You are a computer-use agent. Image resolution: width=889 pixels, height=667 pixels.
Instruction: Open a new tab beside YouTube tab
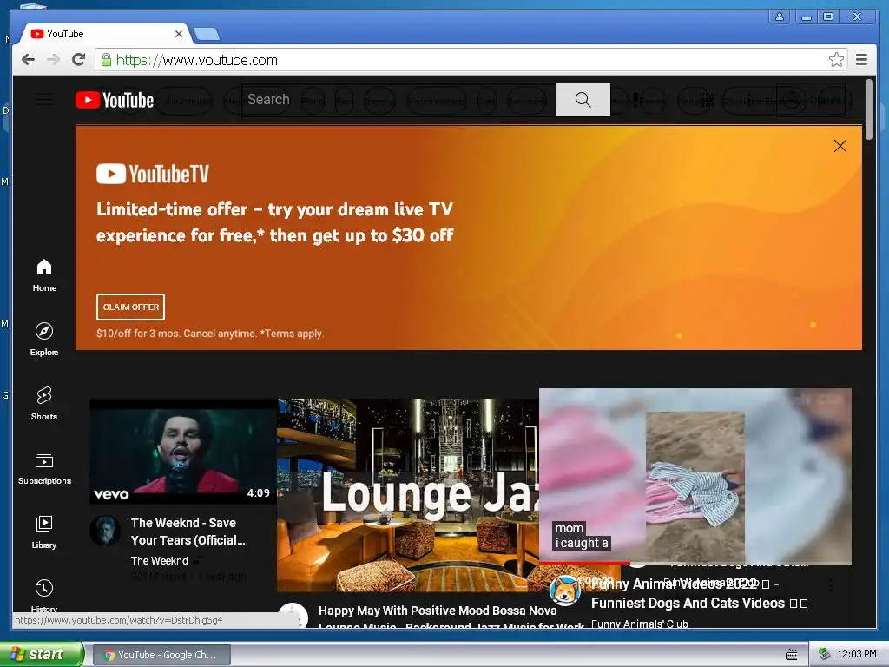coord(207,35)
